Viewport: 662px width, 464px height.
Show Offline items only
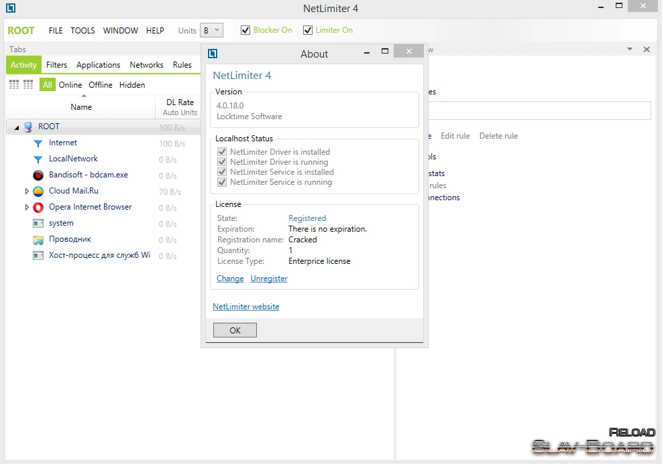point(101,85)
